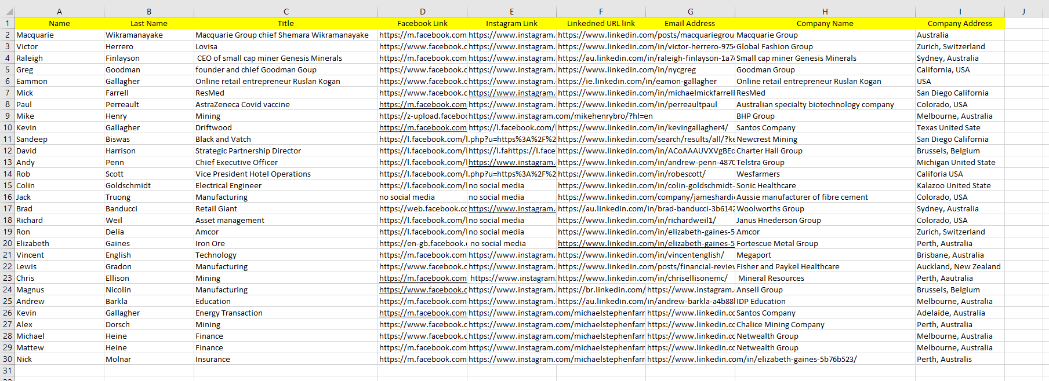Click the yellow "Name" header cell
Viewport: 1049px width, 381px height.
(x=59, y=23)
